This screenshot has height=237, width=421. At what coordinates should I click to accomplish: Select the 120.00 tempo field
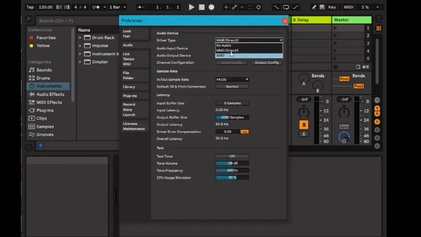(x=45, y=7)
